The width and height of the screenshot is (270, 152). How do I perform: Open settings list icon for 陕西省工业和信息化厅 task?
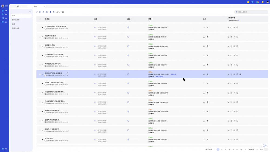95,84
